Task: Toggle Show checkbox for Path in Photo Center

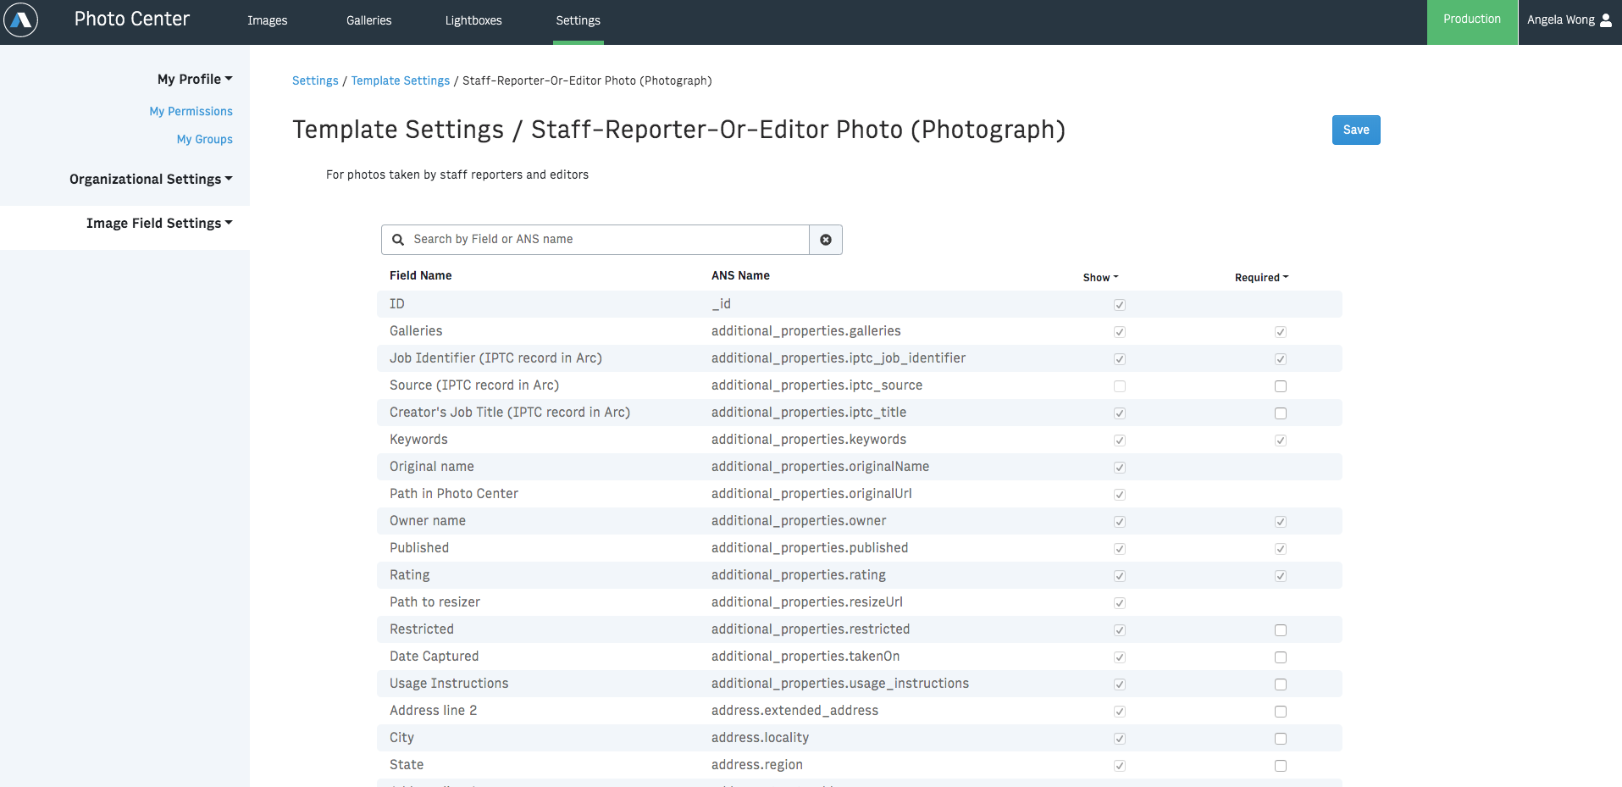Action: coord(1120,495)
